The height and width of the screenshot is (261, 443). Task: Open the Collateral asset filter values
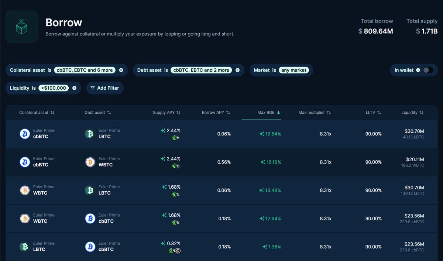pos(85,70)
